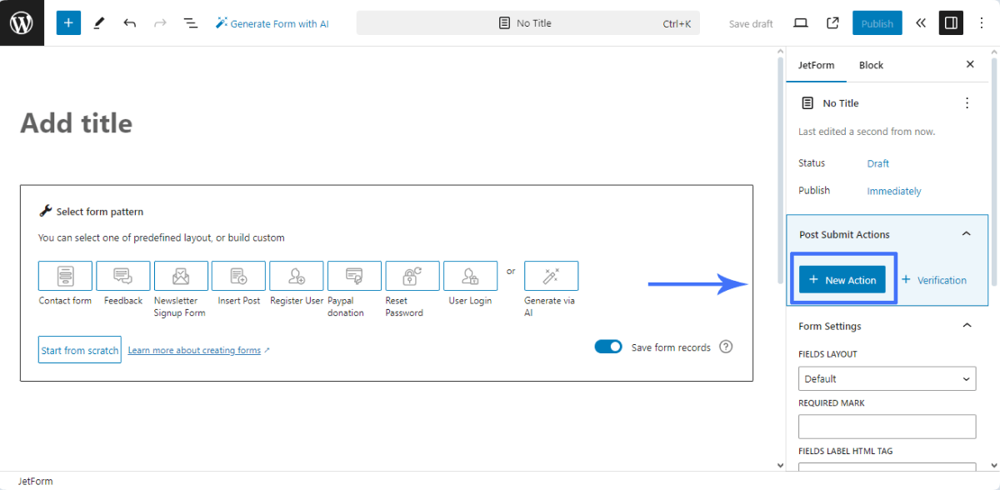Select the Newsletter Signup Form pattern
Viewport: 1000px width, 490px height.
click(180, 275)
